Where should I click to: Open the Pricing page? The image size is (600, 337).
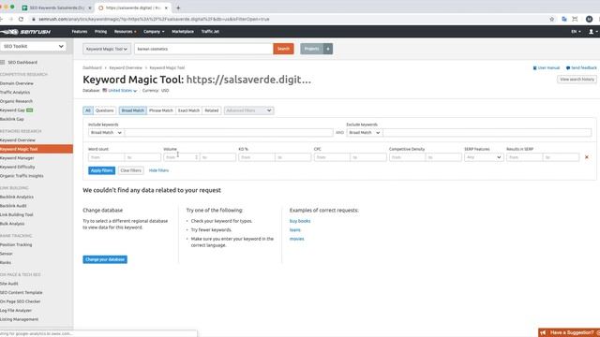point(100,32)
